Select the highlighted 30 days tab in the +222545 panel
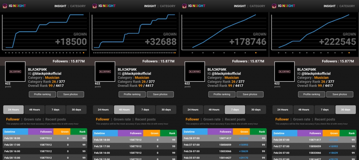The height and width of the screenshot is (160, 359). [346, 110]
